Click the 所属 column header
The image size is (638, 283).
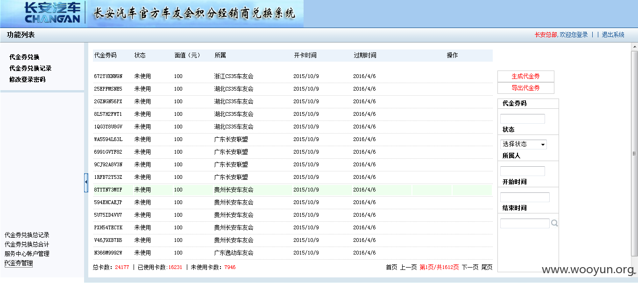tap(220, 55)
